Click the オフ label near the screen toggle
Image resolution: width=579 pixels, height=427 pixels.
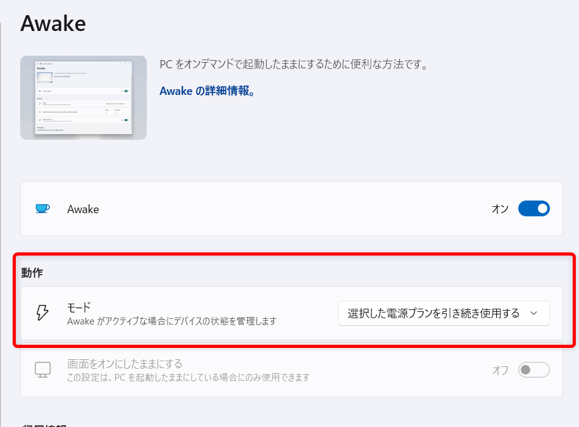pos(499,371)
